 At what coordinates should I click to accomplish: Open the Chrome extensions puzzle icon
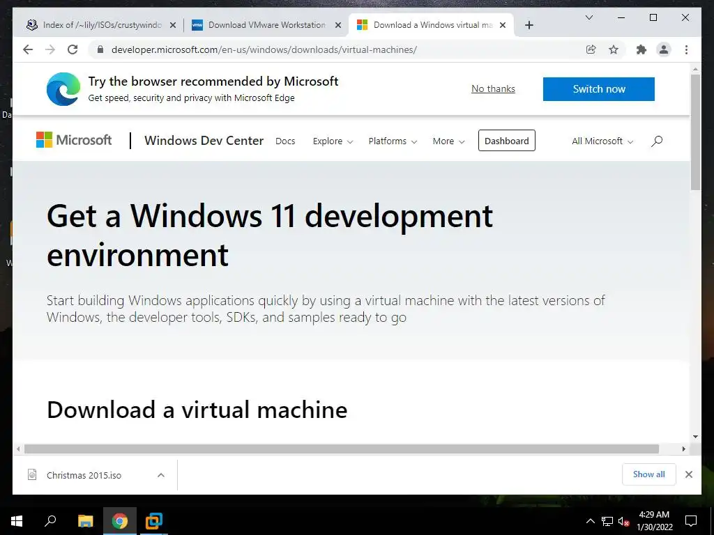coord(641,49)
